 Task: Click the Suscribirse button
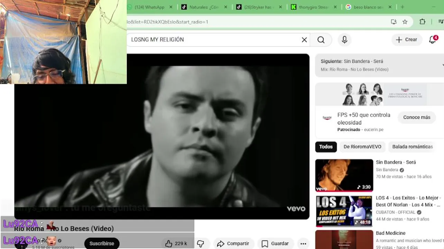(102, 243)
